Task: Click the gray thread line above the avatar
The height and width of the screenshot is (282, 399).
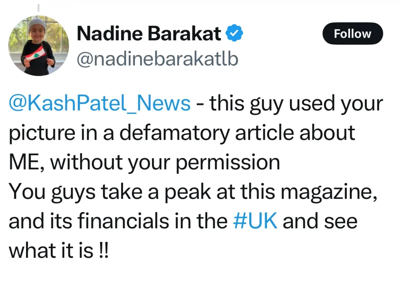Action: coord(39,8)
